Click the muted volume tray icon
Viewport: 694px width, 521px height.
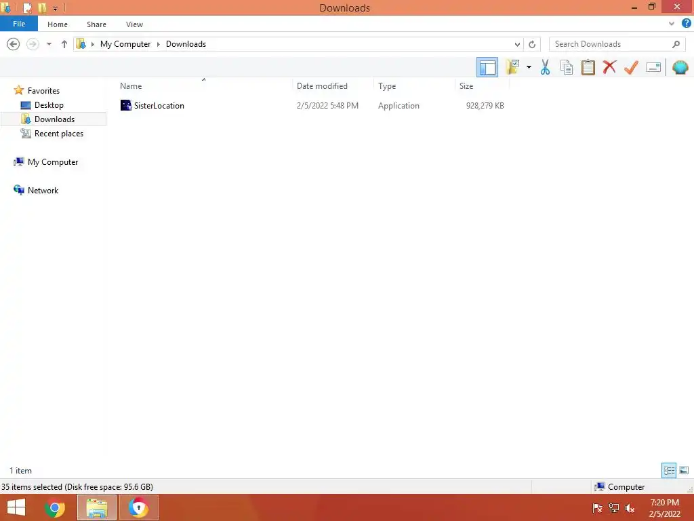point(630,508)
